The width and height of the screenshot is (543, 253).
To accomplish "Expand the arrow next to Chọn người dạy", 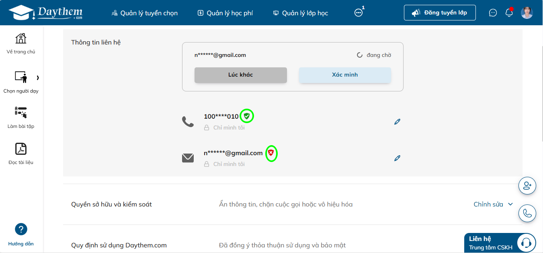I will (x=38, y=77).
